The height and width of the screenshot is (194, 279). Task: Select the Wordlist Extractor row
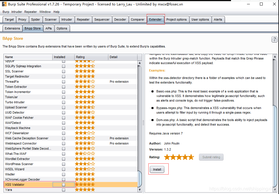(71, 159)
